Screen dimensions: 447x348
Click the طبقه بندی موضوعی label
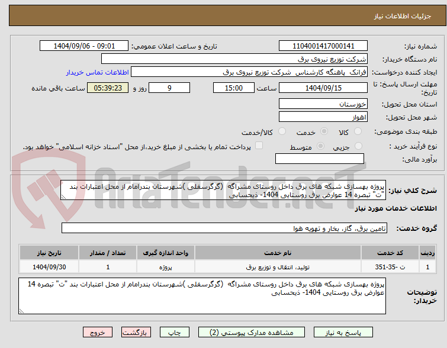406,131
